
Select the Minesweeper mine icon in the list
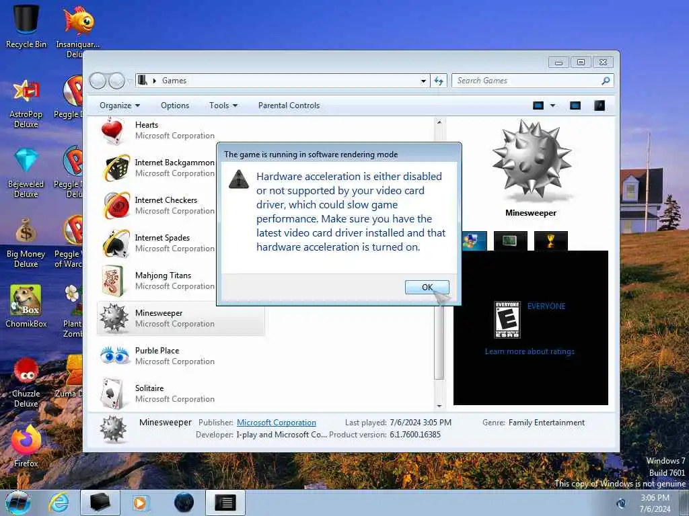tap(114, 318)
